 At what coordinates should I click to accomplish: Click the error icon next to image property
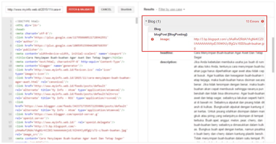point(152,39)
